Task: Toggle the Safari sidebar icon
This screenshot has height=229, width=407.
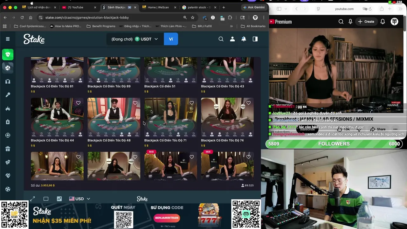Action: (279, 9)
